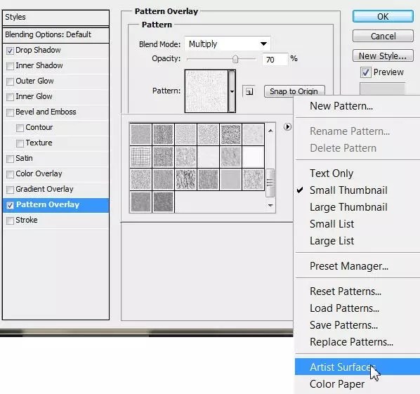This screenshot has height=394, width=420.
Task: Select the second pattern in bottom row
Action: [x=163, y=202]
